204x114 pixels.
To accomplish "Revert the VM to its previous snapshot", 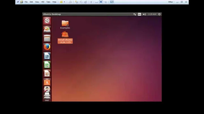I will [81, 2].
